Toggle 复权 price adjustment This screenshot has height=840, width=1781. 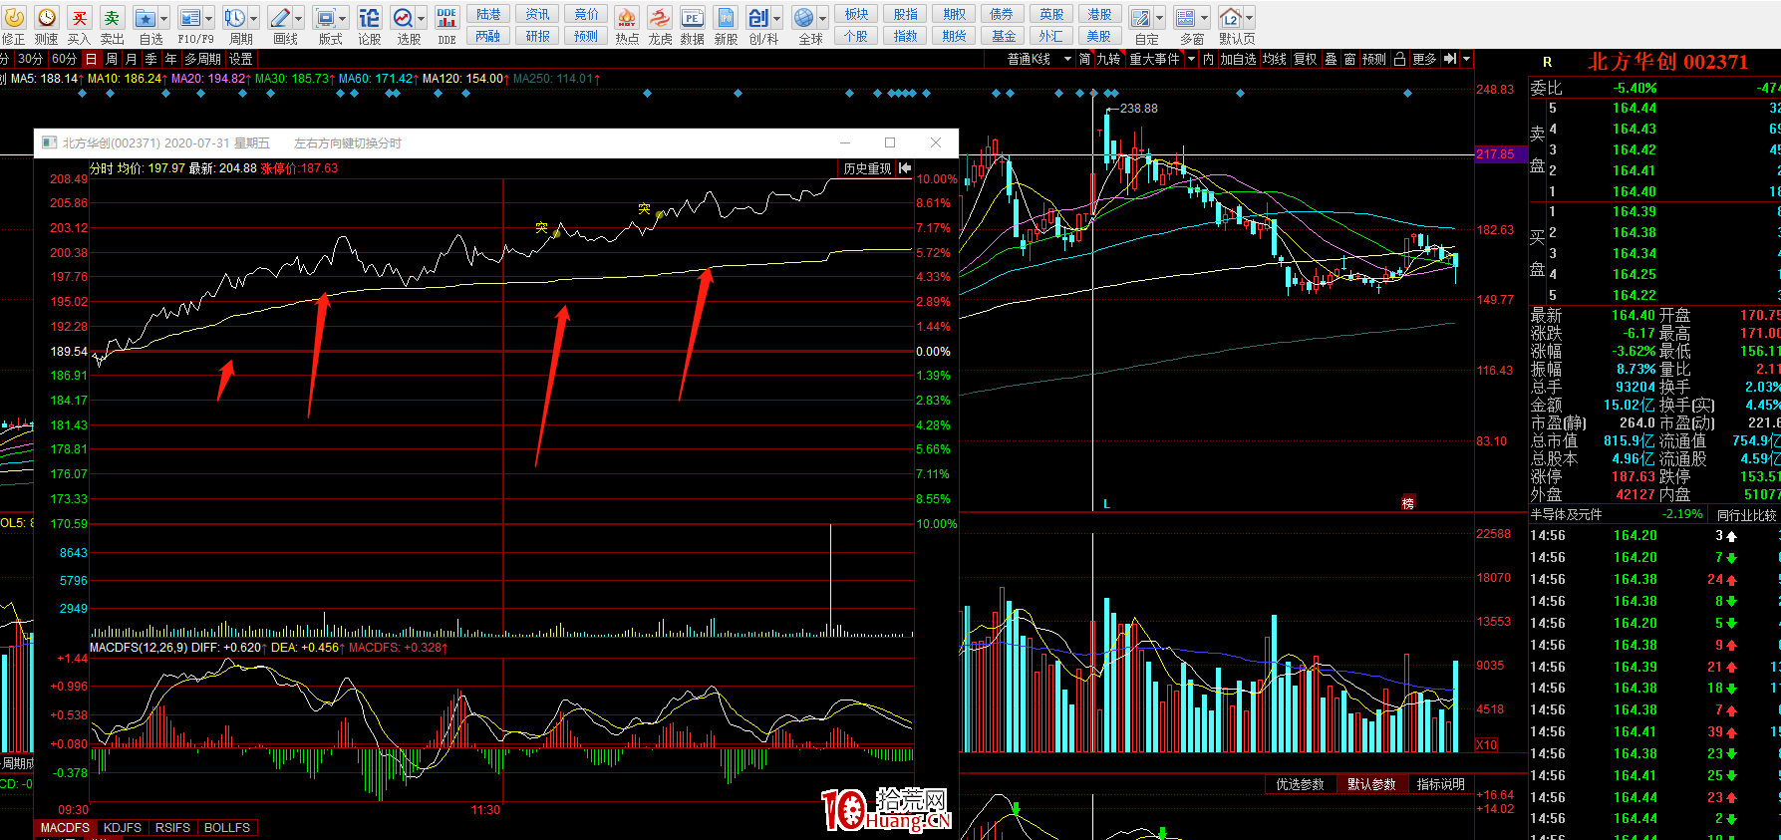(1306, 59)
